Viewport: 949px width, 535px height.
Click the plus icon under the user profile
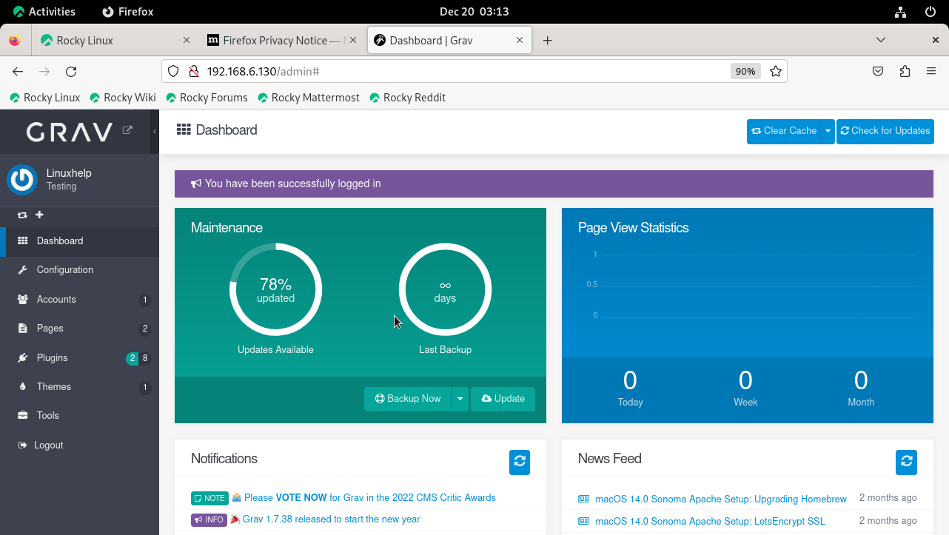39,215
